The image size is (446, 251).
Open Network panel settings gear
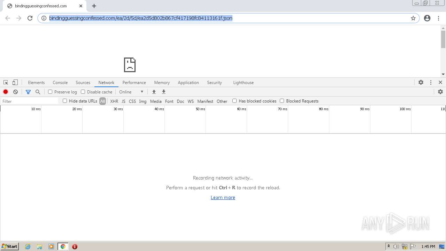coord(440,92)
